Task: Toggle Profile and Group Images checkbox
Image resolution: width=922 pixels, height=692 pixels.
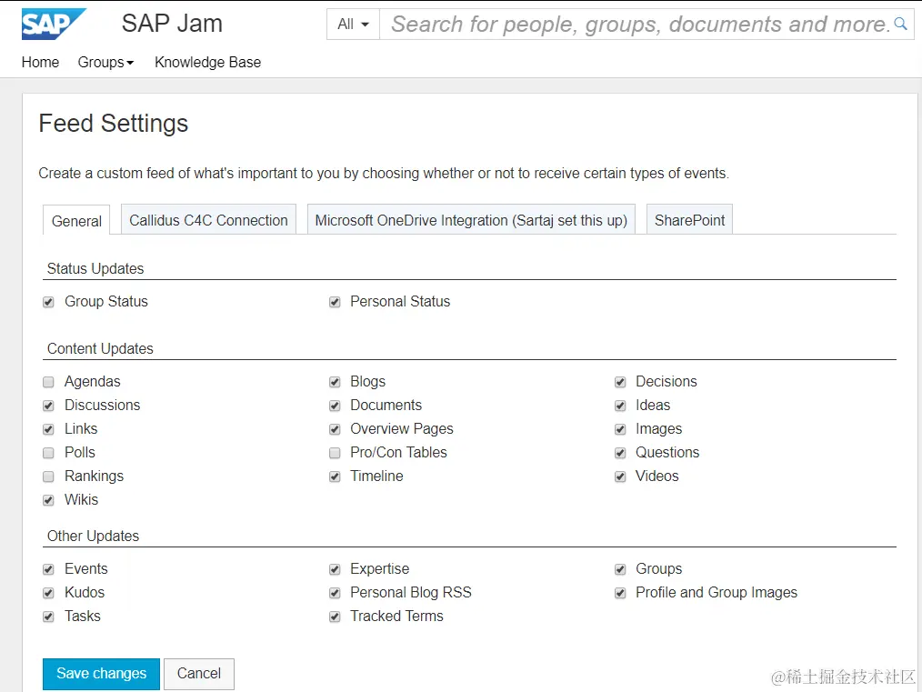Action: point(620,593)
